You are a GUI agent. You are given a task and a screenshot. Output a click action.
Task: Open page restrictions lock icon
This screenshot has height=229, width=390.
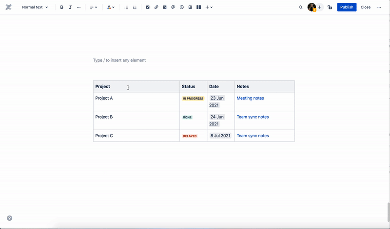pos(330,7)
